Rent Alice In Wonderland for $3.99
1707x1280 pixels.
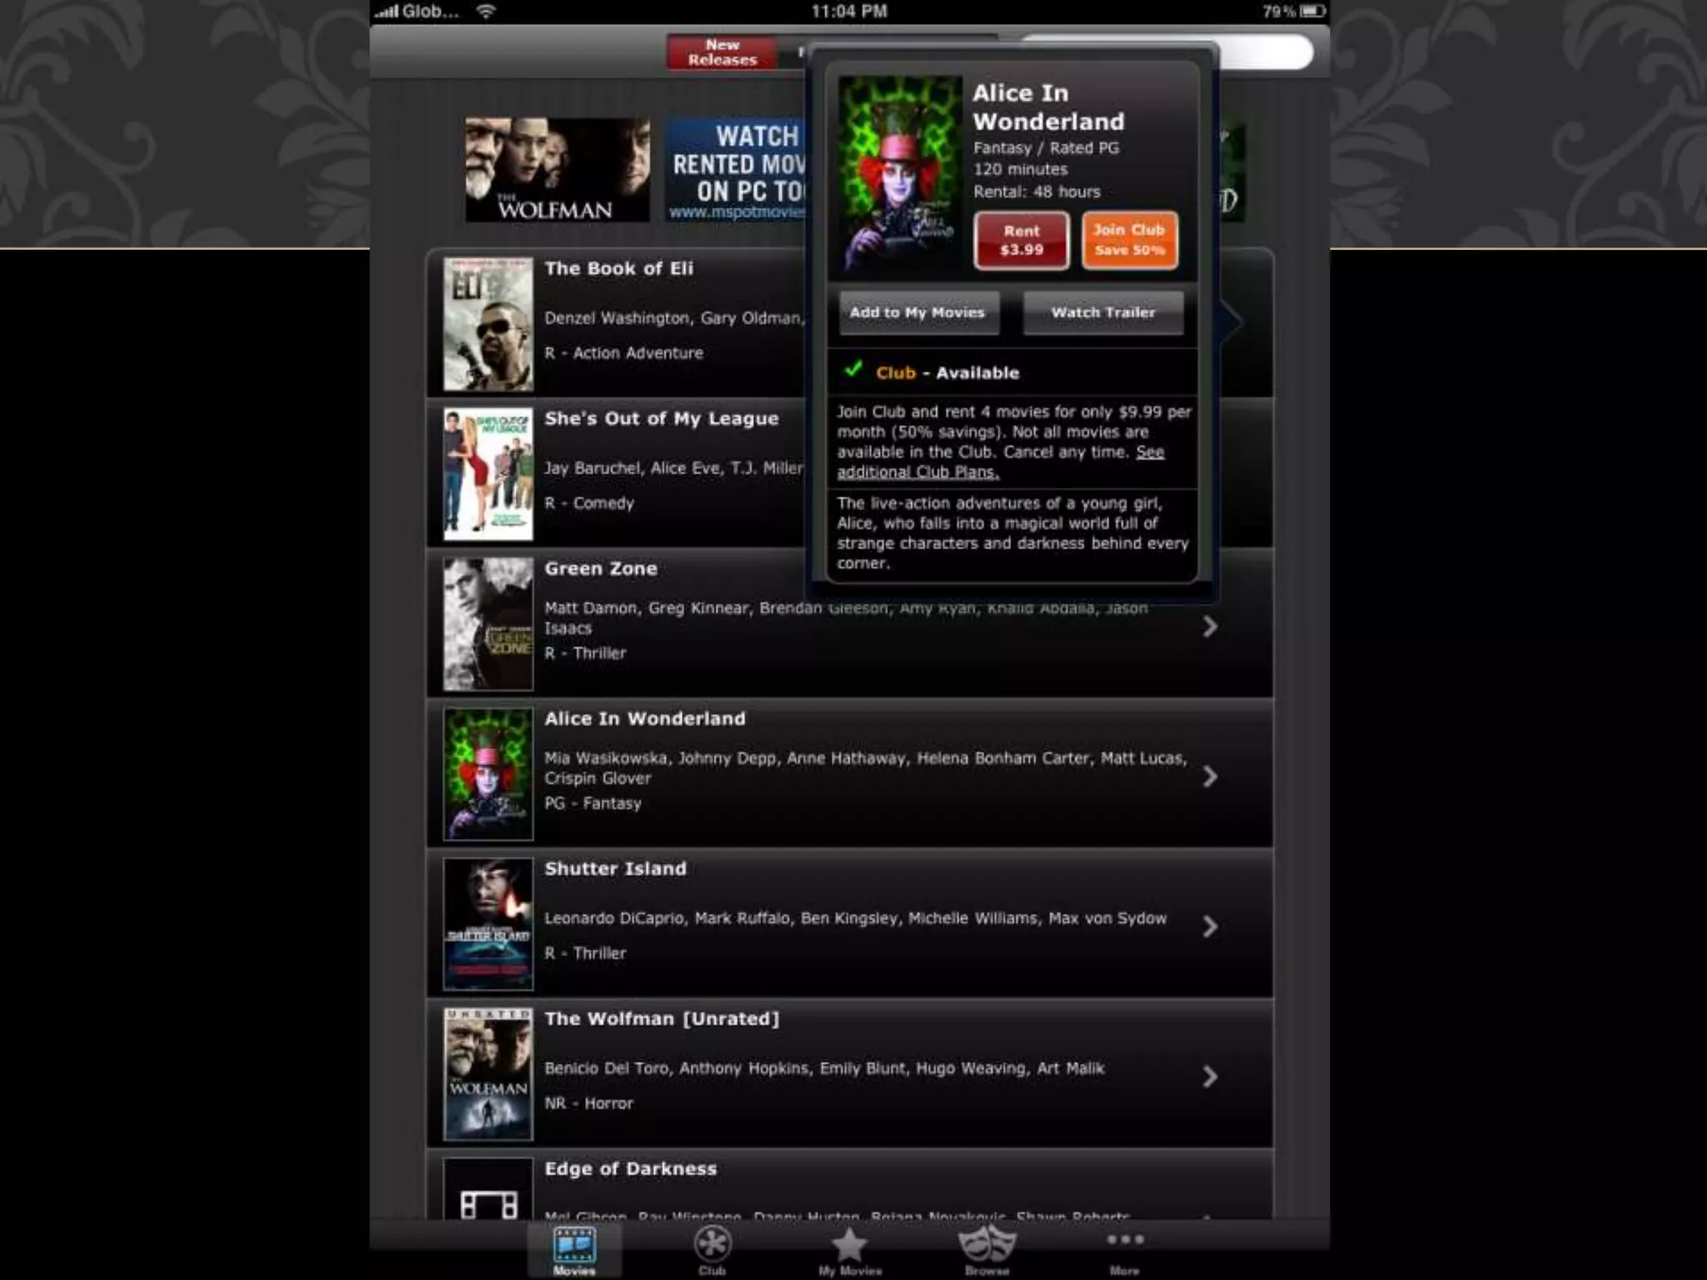(1021, 240)
